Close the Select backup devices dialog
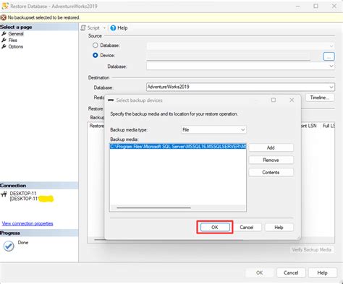Viewport: 343px width, 284px height. click(x=292, y=100)
